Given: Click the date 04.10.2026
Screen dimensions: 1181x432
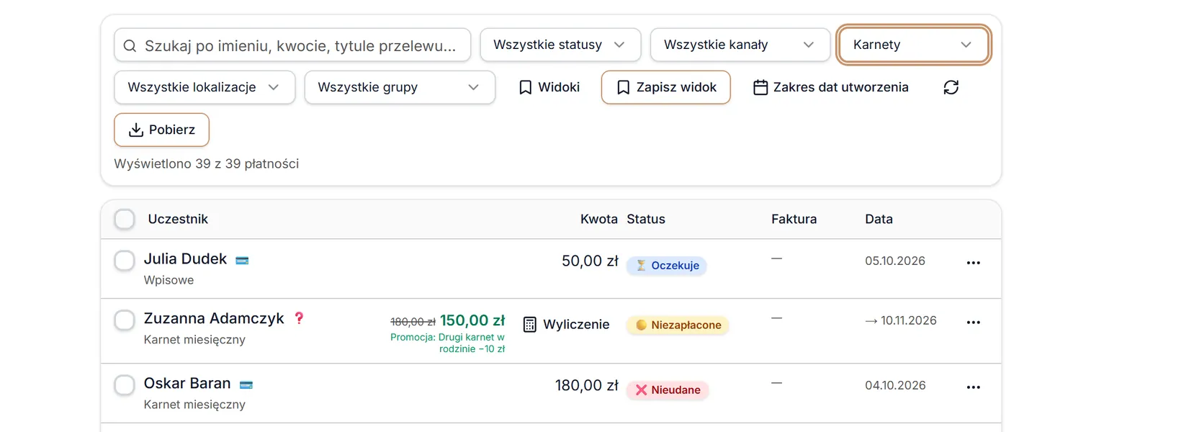Looking at the screenshot, I should 895,385.
